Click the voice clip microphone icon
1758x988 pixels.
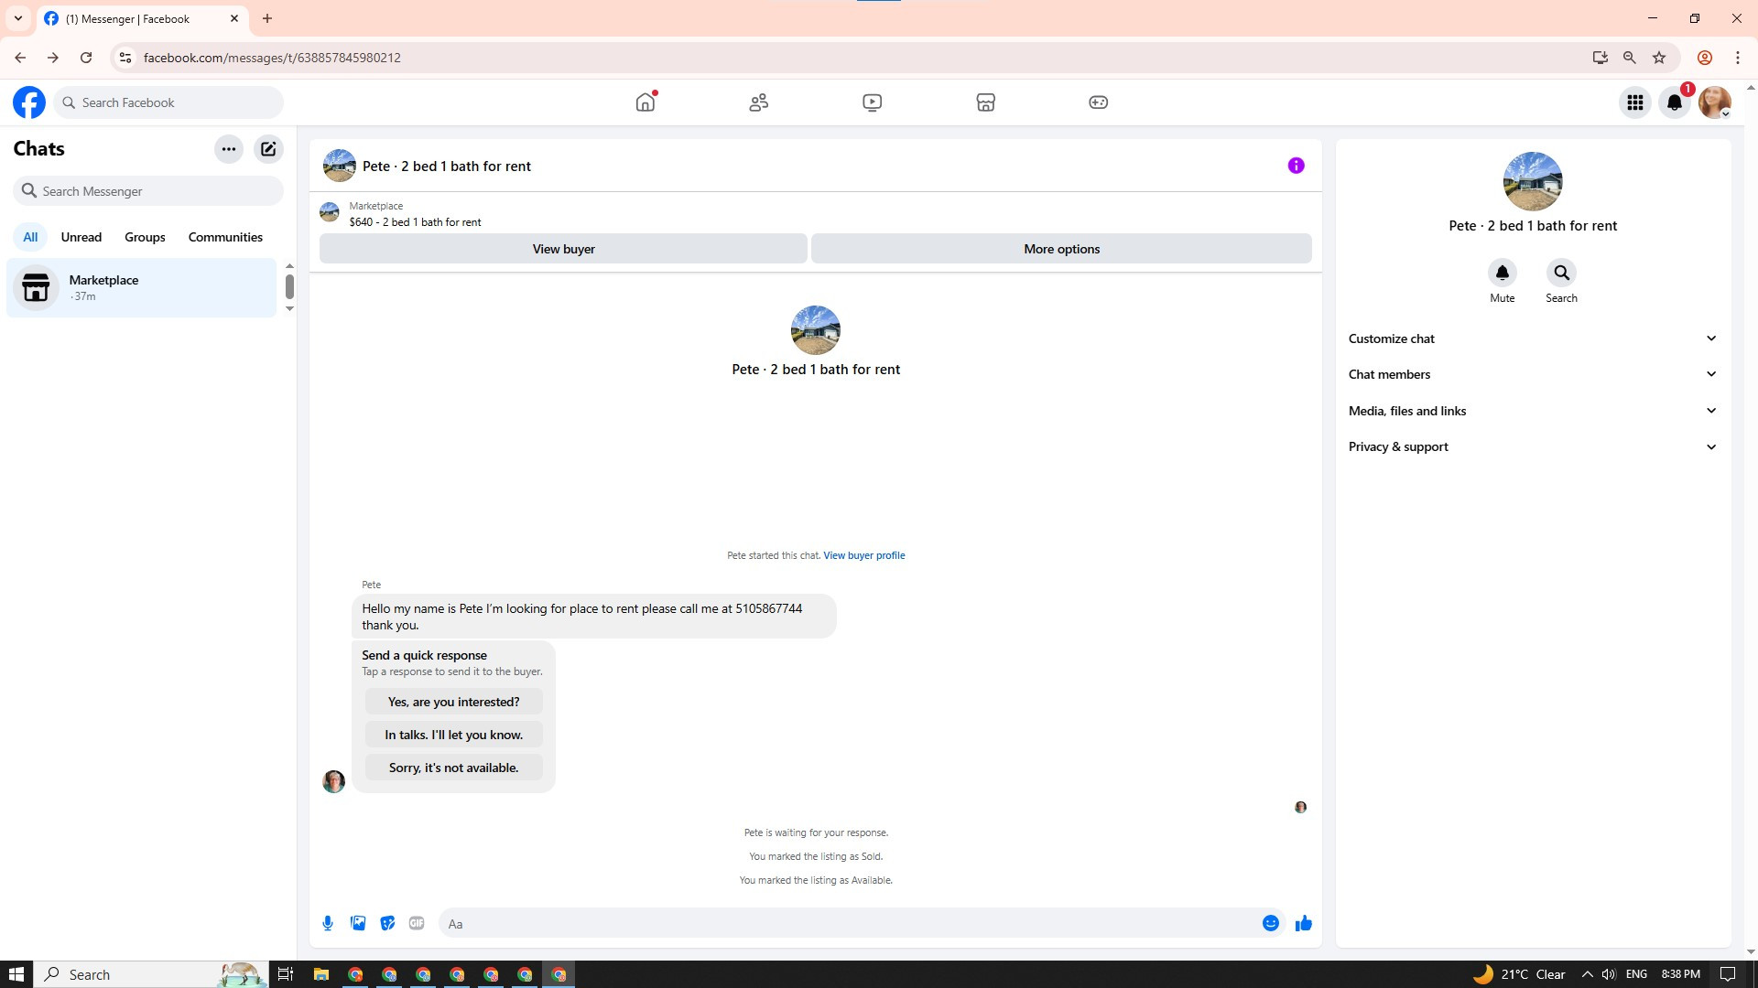click(328, 923)
